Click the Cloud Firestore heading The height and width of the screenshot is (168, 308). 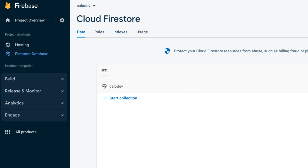[x=108, y=19]
